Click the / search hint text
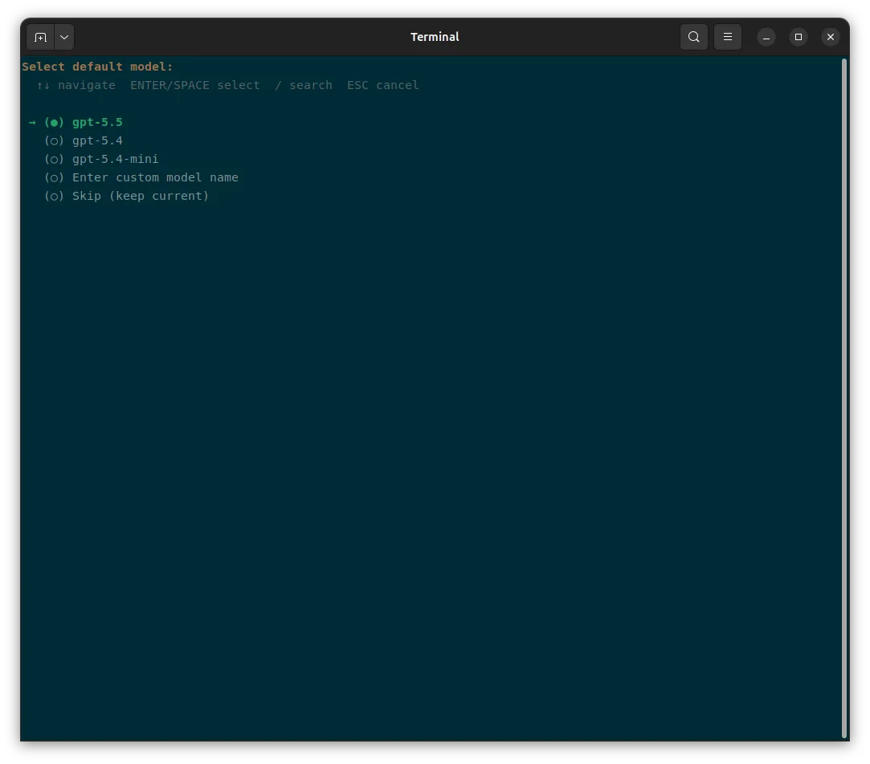The height and width of the screenshot is (764, 870). [304, 85]
